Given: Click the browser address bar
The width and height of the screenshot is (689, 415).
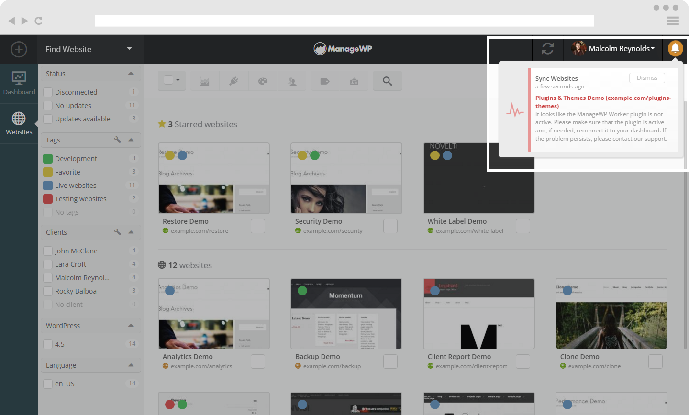Looking at the screenshot, I should coord(344,21).
